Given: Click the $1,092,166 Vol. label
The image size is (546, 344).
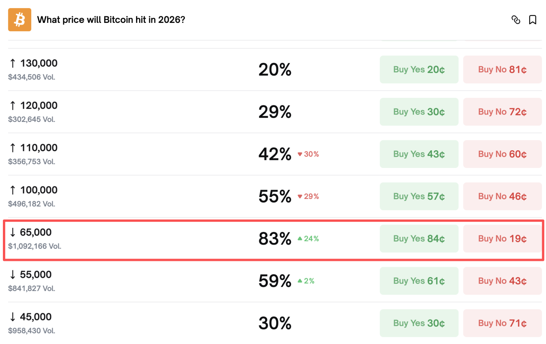Looking at the screenshot, I should tap(35, 246).
